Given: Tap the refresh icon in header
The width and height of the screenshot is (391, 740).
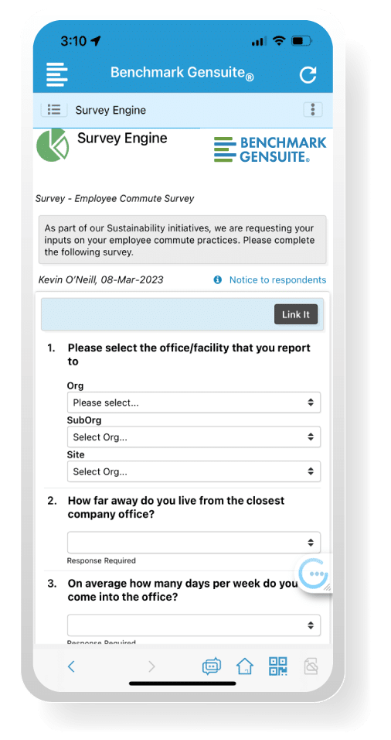Looking at the screenshot, I should pyautogui.click(x=308, y=74).
